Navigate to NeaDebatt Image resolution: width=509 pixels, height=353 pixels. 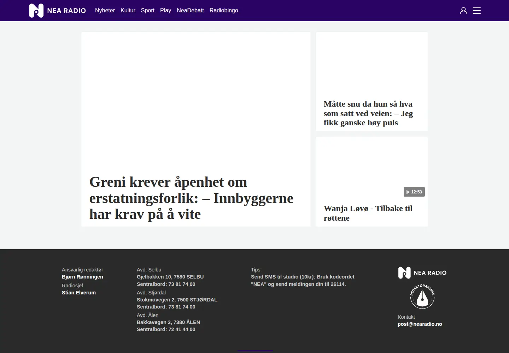[x=190, y=11]
